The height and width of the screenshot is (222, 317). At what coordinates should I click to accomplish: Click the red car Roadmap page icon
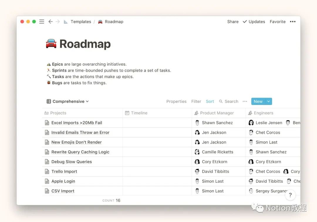[51, 44]
